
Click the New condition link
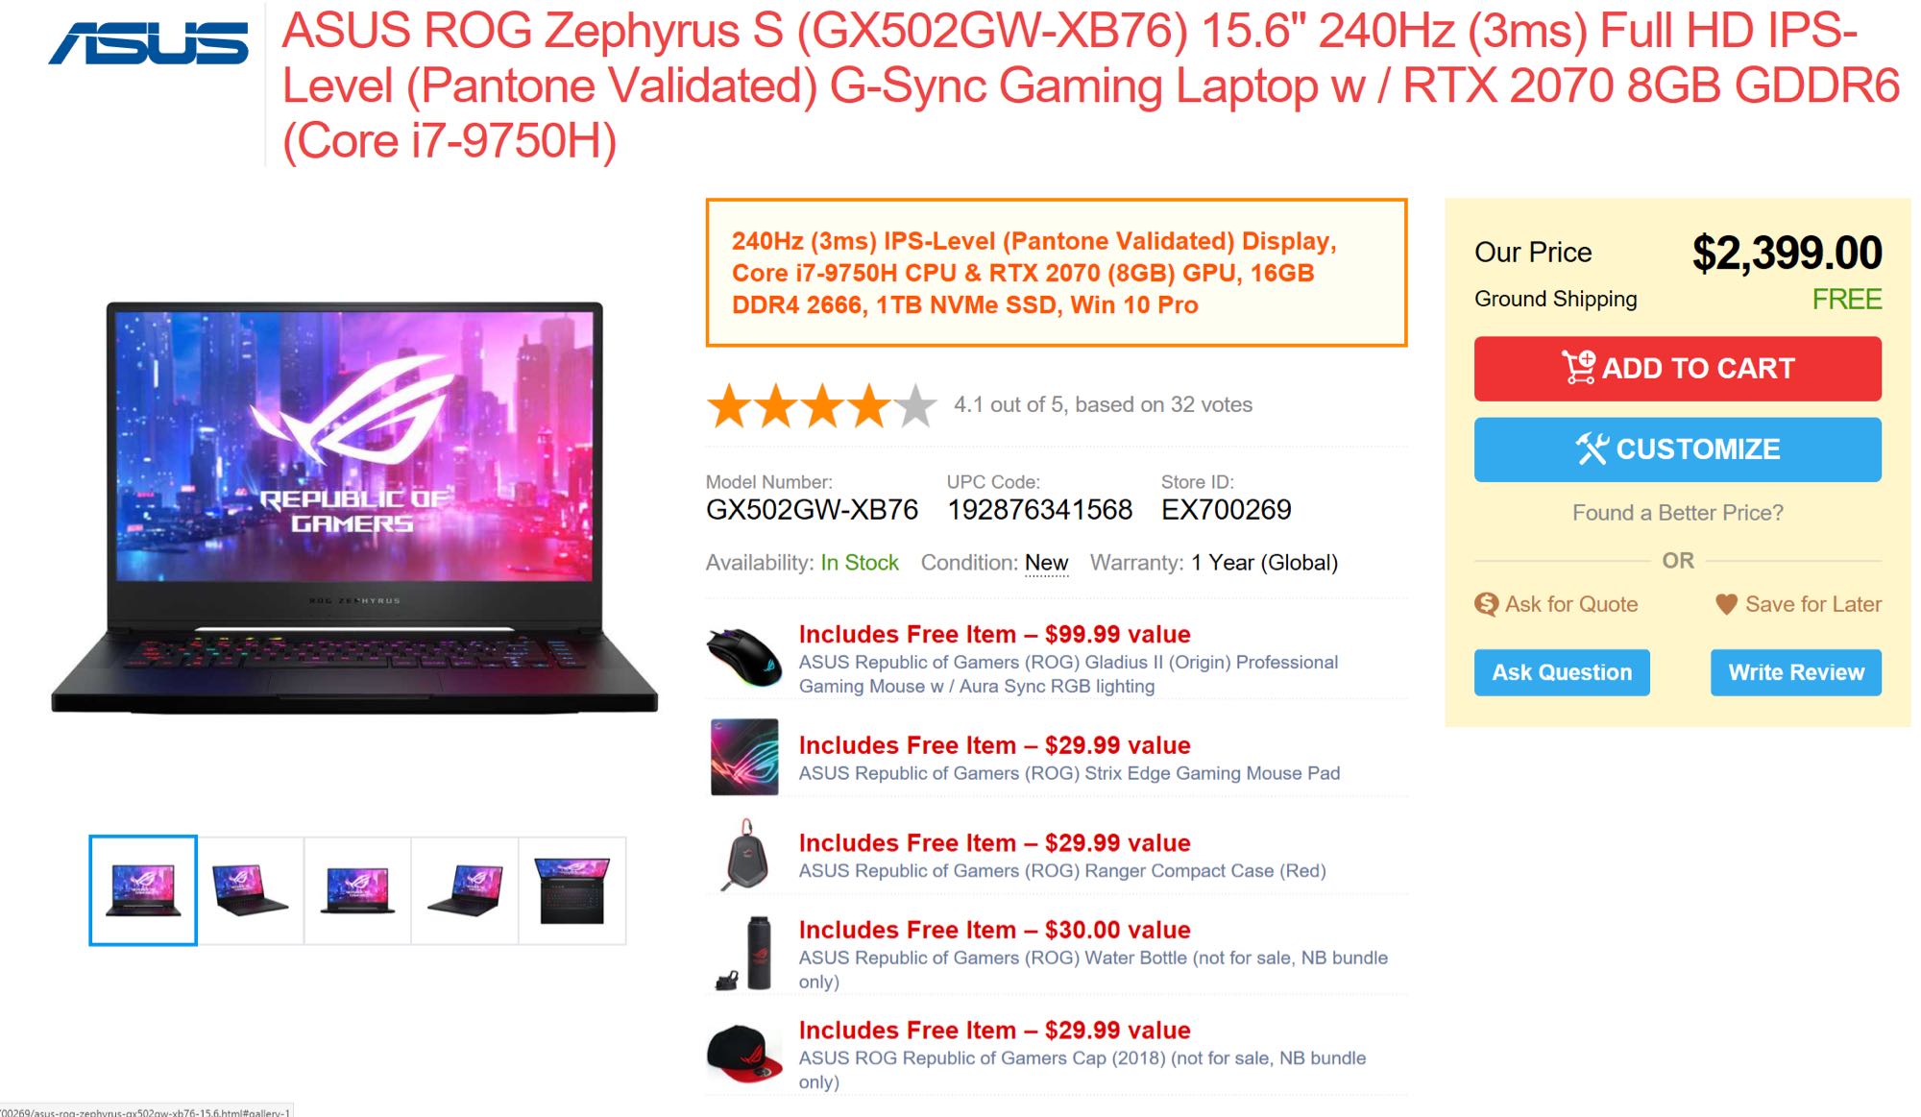1046,563
